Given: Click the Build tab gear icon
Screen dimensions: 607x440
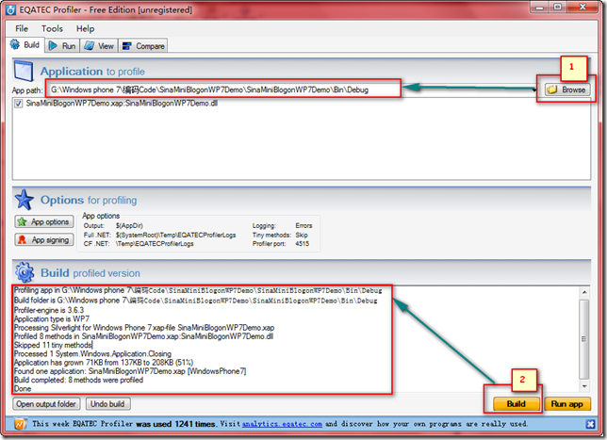Looking at the screenshot, I should pyautogui.click(x=15, y=45).
